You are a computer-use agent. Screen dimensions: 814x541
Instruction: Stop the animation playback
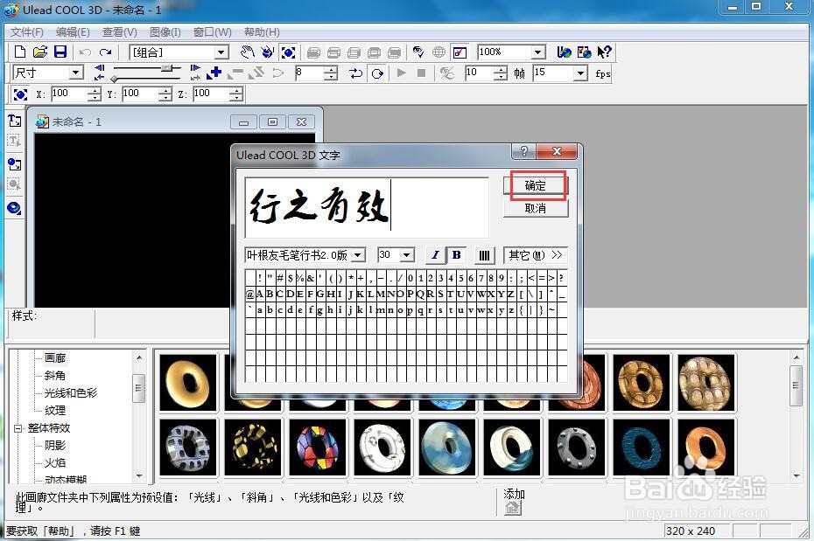point(422,73)
